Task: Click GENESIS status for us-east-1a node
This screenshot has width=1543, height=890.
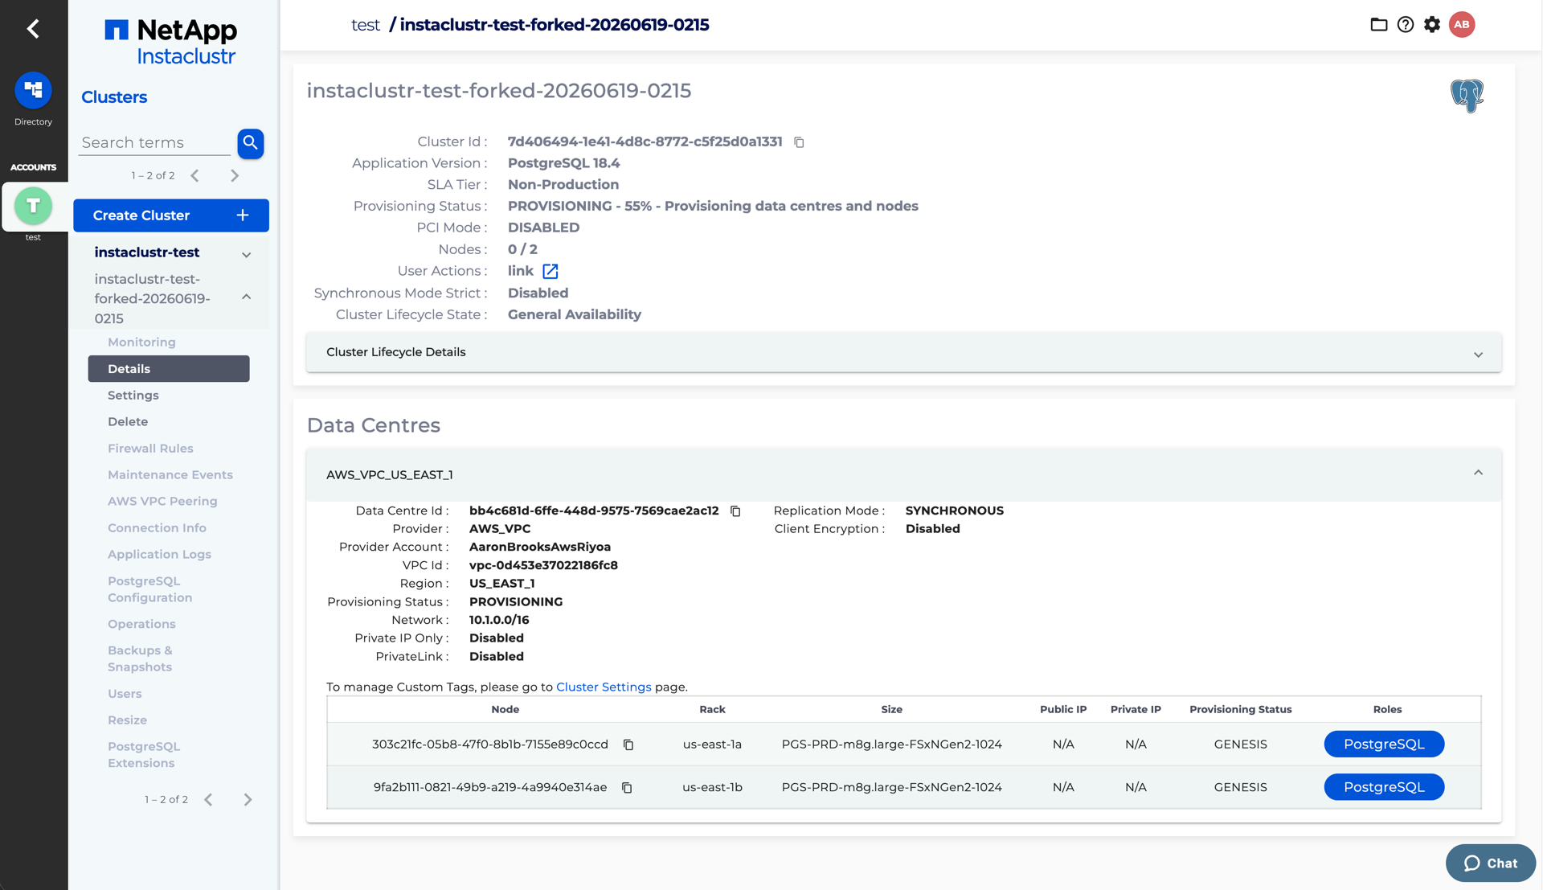Action: [1240, 744]
